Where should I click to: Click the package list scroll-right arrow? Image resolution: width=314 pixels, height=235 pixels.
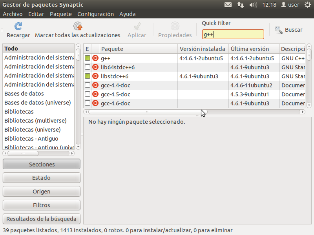[303, 112]
